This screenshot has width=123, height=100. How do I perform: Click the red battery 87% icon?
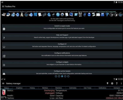pyautogui.click(x=4, y=92)
